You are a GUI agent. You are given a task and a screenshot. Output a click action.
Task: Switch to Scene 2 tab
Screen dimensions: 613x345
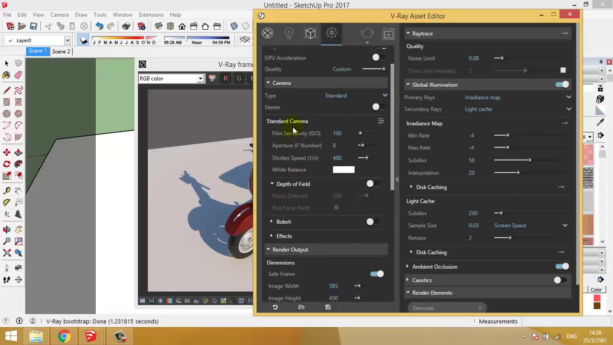[x=61, y=52]
